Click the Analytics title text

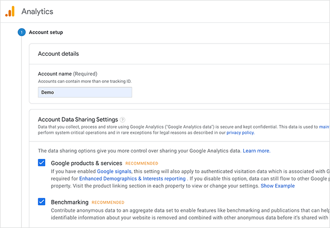point(37,11)
